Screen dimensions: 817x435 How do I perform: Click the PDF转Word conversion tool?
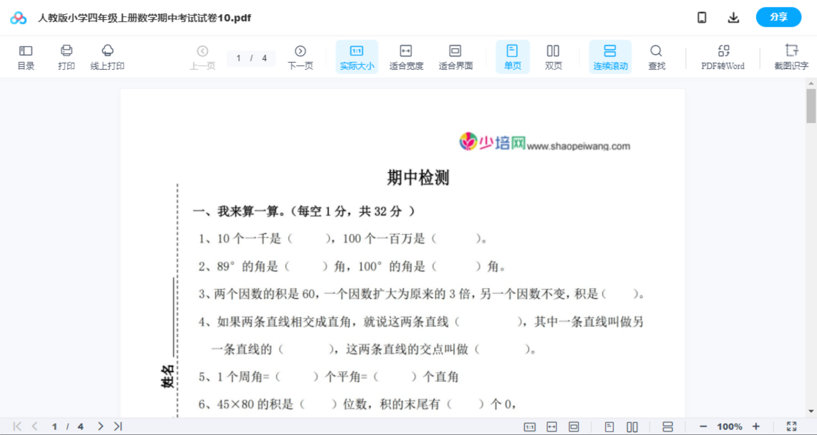[723, 56]
